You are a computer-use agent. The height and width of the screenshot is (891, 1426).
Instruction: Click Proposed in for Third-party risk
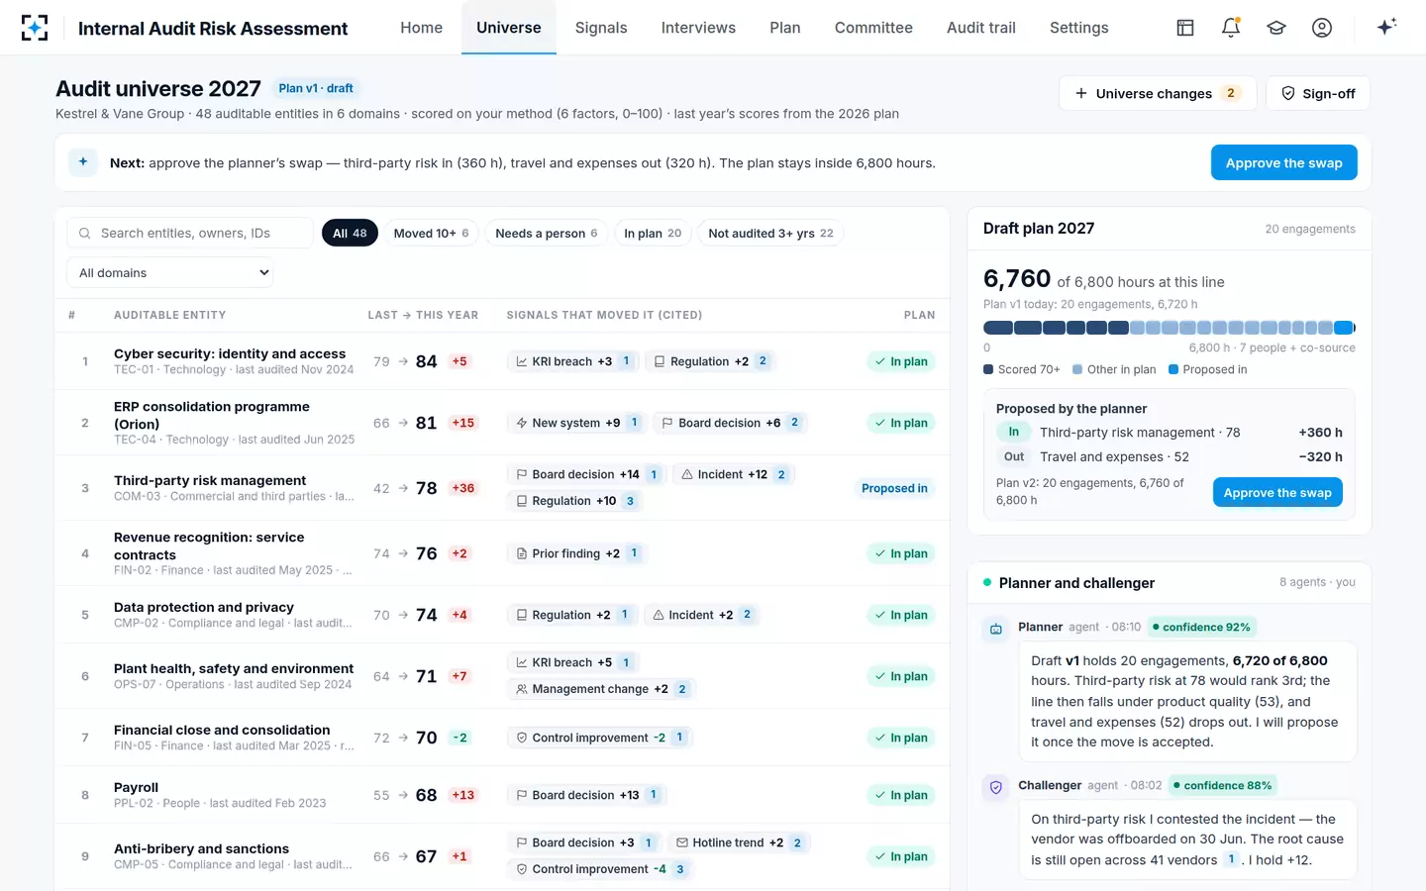(894, 488)
